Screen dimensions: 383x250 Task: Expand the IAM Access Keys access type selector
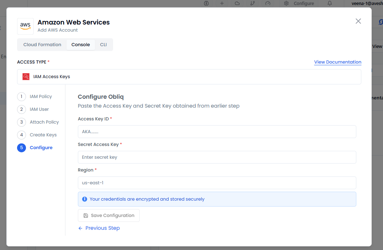click(x=189, y=77)
